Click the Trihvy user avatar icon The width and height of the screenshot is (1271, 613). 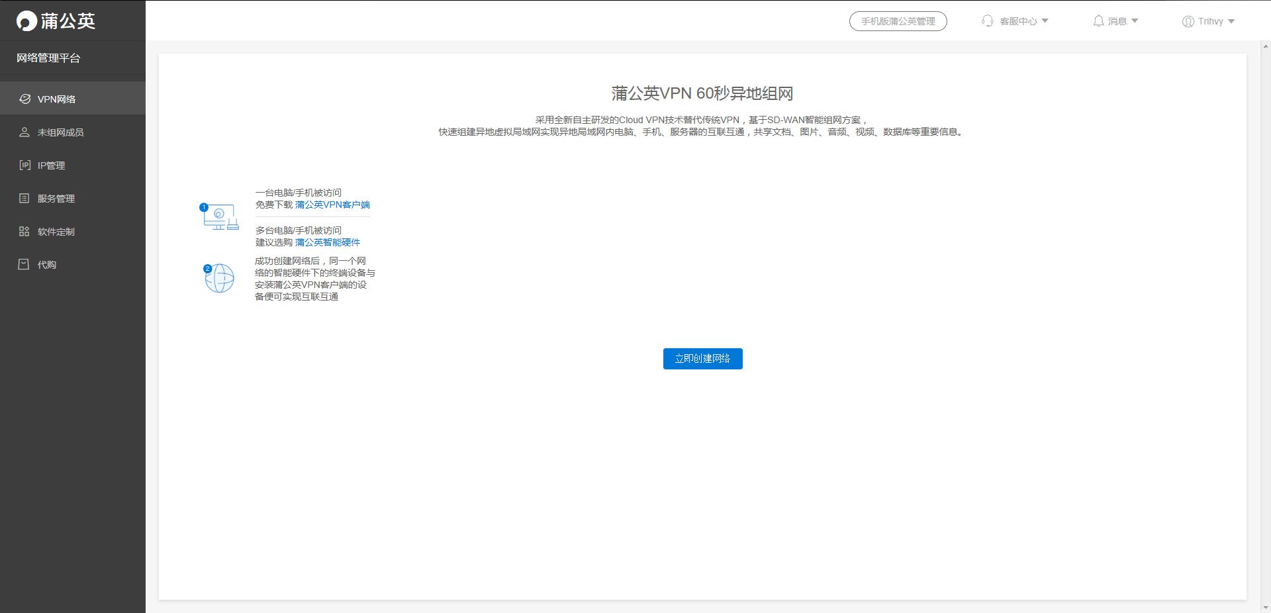(x=1188, y=21)
